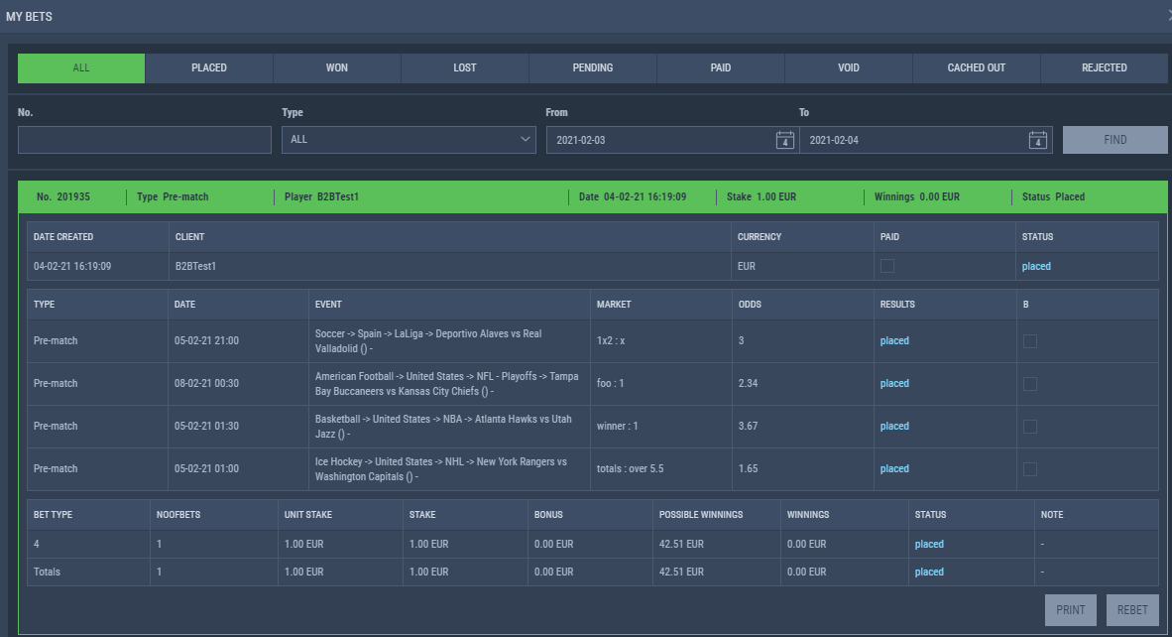Click the REBET button
Image resolution: width=1172 pixels, height=637 pixels.
1132,610
